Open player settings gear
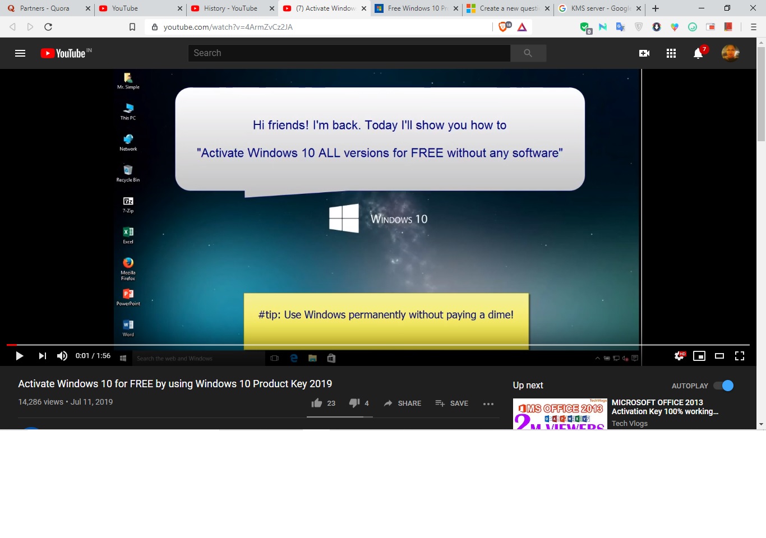Screen dimensions: 766x538 (679, 356)
